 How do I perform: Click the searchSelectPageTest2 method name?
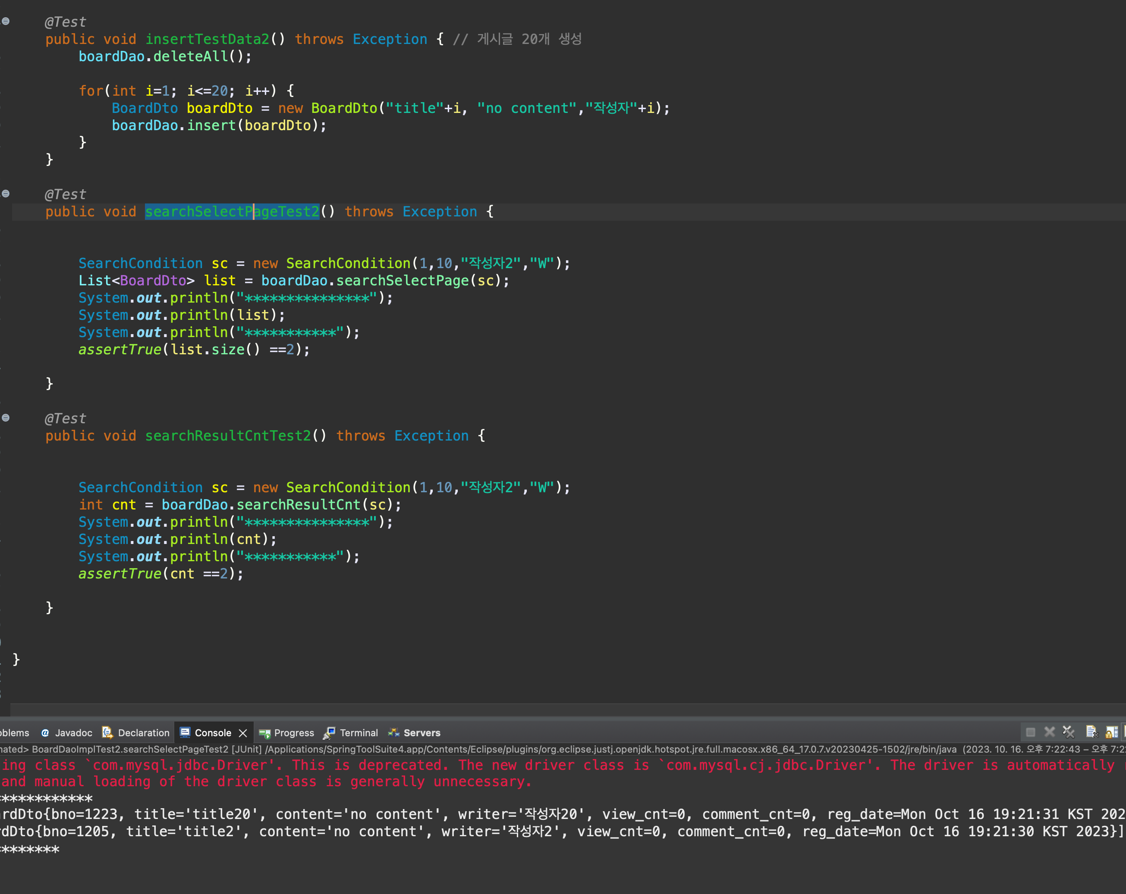tap(231, 211)
